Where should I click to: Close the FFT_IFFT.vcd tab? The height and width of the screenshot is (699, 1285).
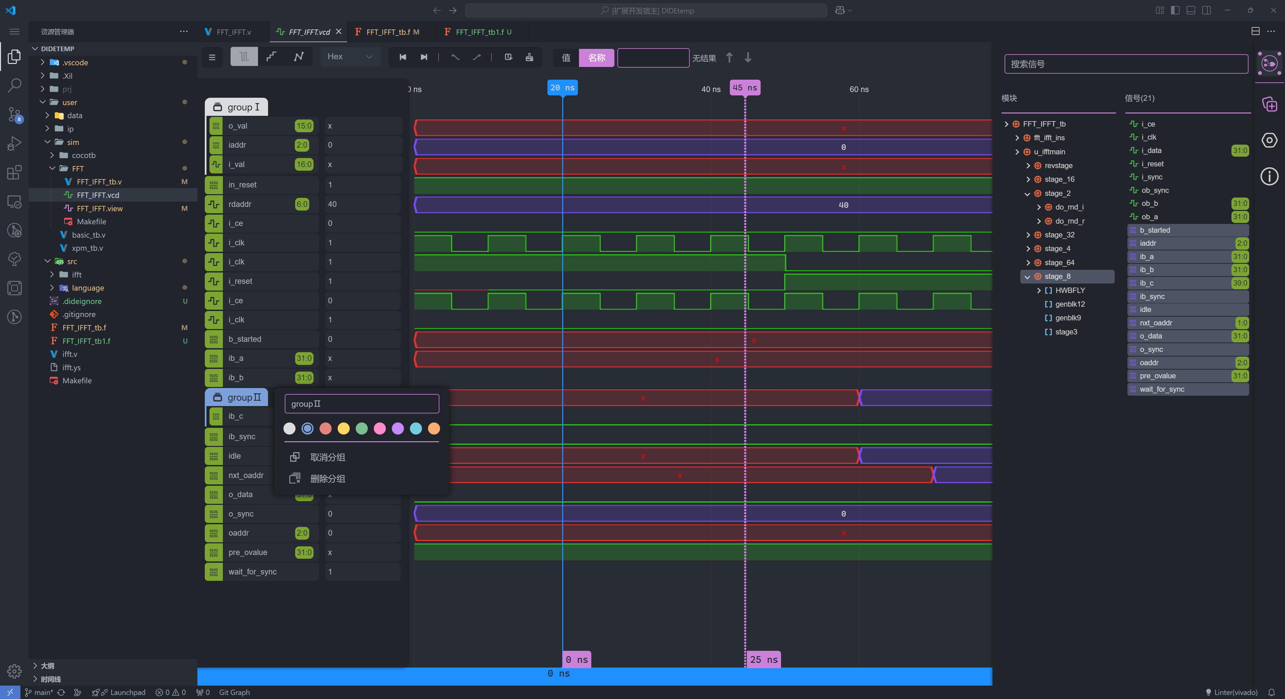(339, 31)
